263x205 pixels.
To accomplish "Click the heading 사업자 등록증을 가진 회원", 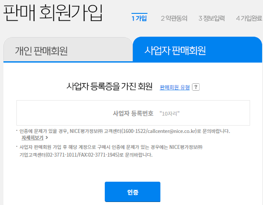I will 110,86.
